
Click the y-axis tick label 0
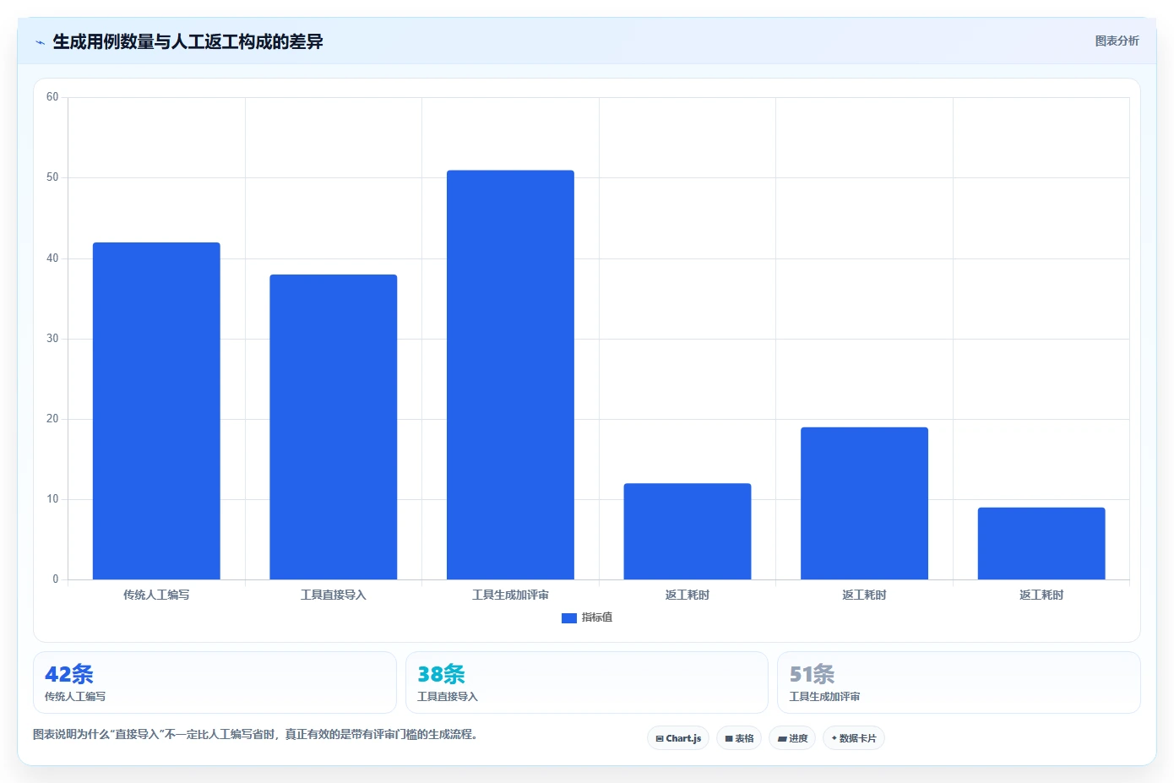56,579
